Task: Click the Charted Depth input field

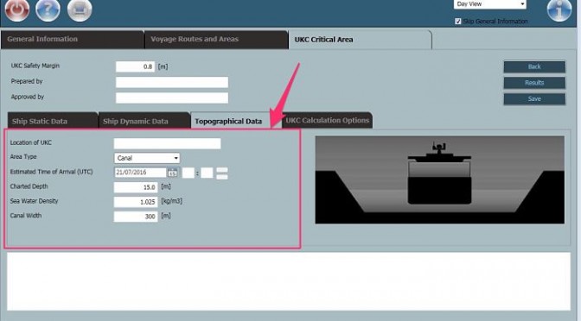Action: point(136,187)
